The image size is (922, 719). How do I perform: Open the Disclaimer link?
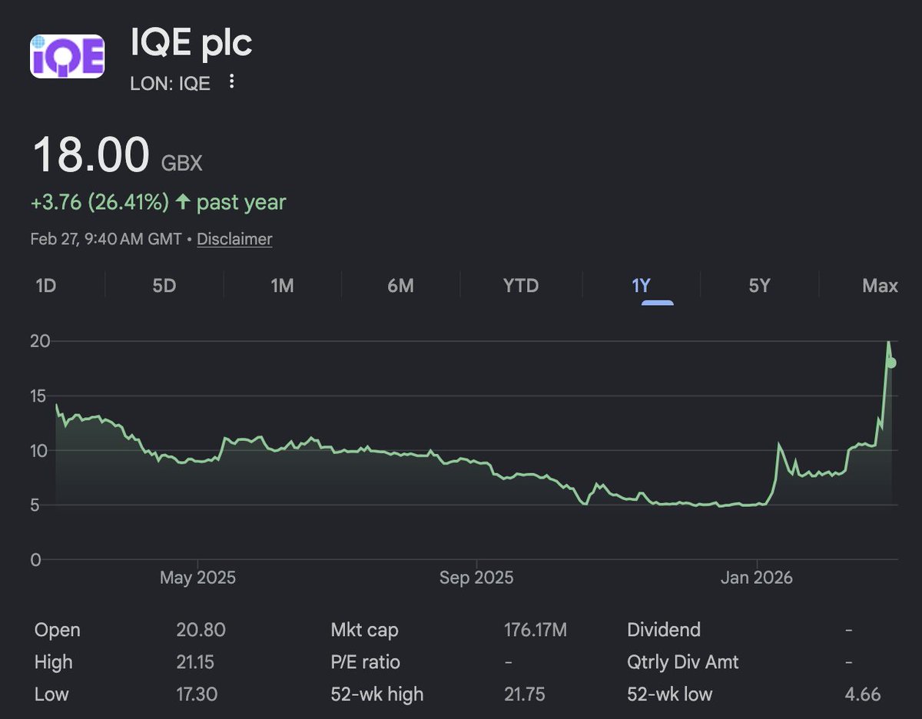(234, 239)
